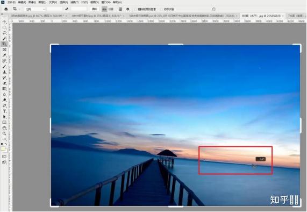Select the Eyedropper tool
Viewport: 307px width, 212px height.
(4, 55)
